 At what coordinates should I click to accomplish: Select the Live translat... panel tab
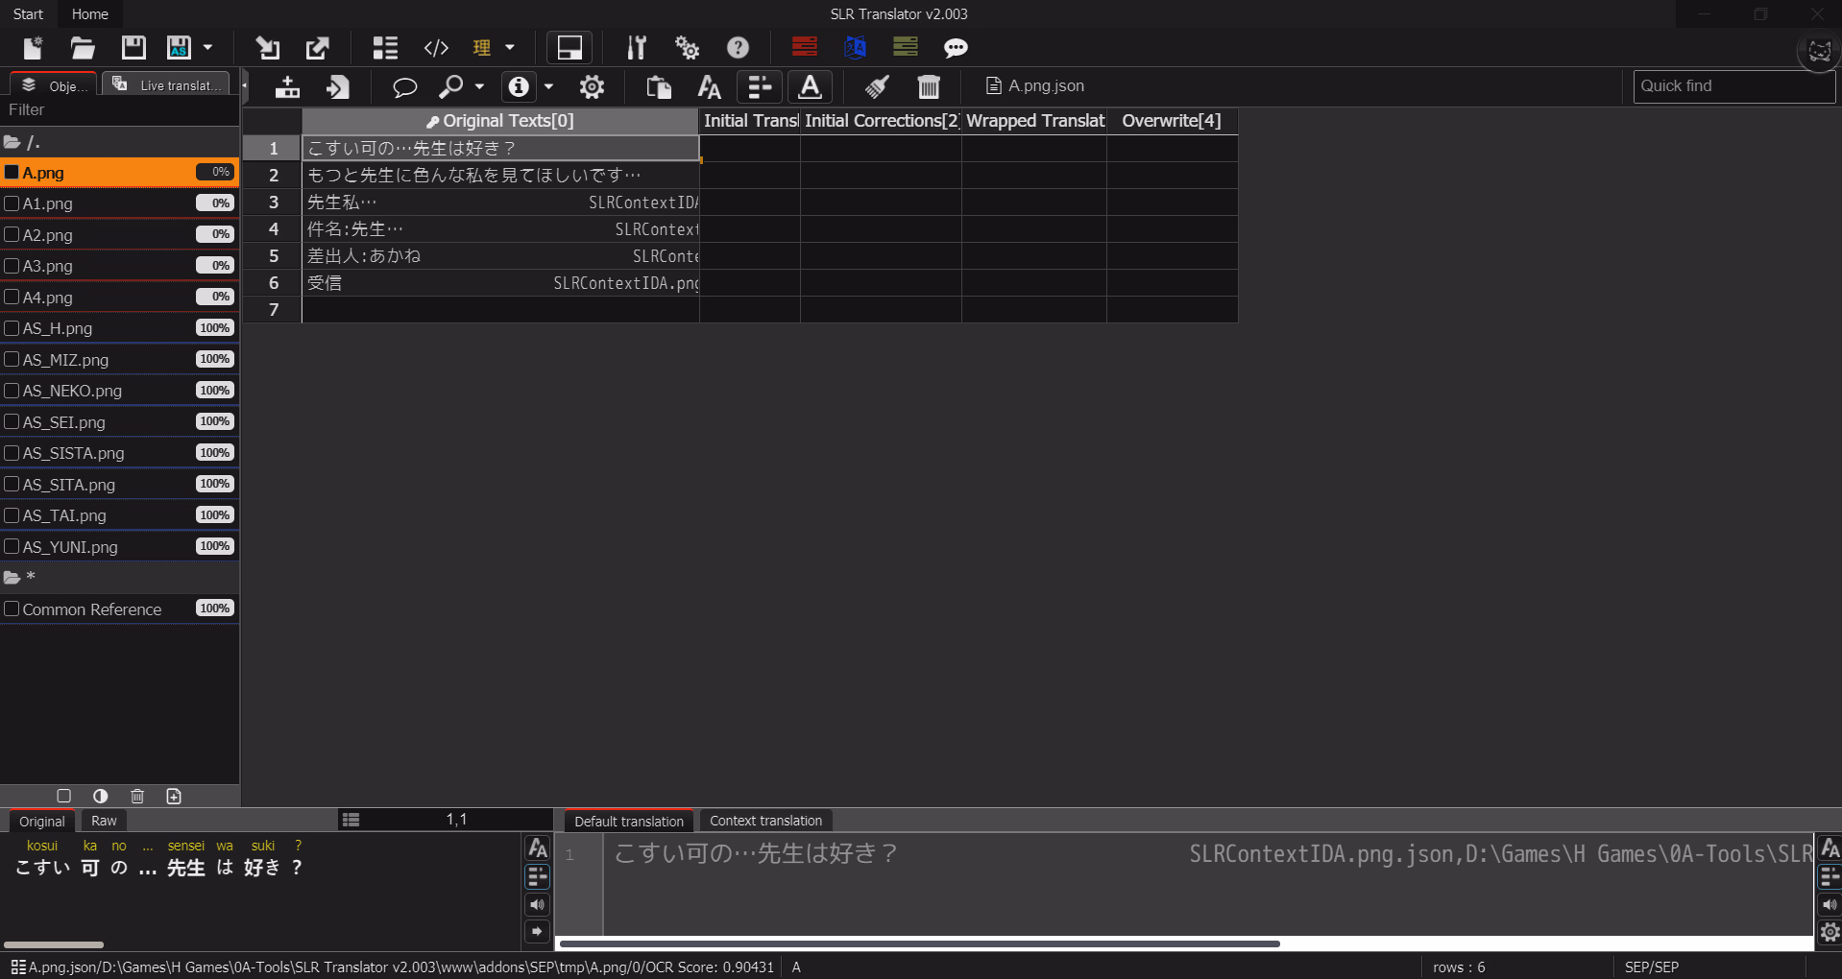(x=168, y=85)
